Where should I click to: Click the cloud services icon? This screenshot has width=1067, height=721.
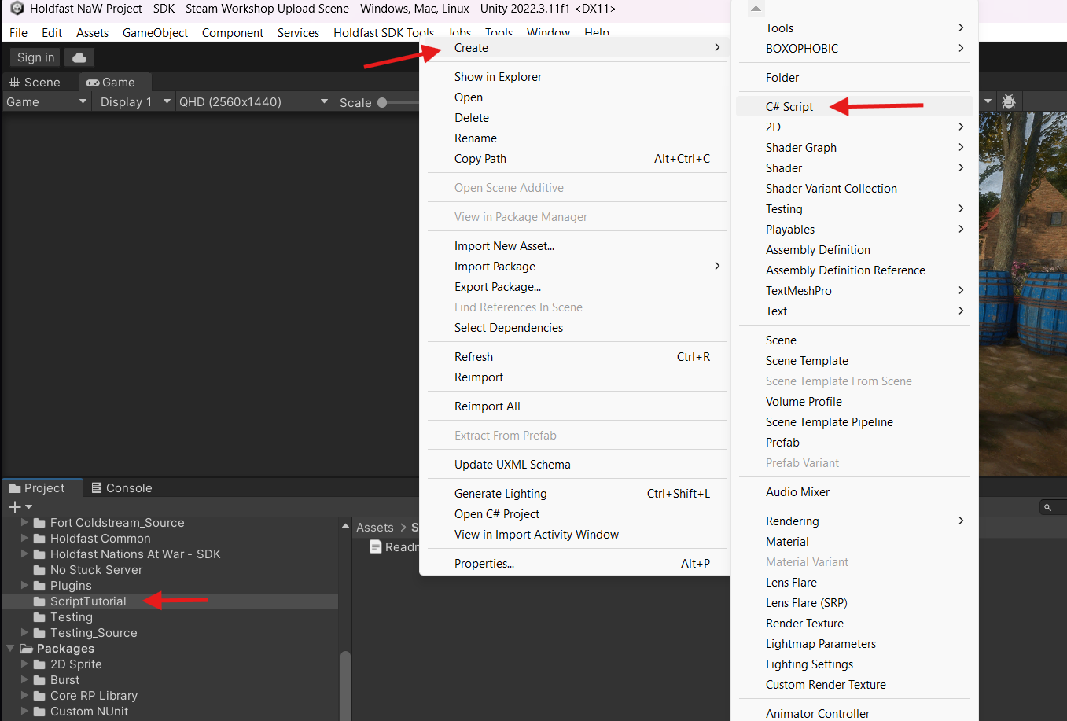pos(79,57)
